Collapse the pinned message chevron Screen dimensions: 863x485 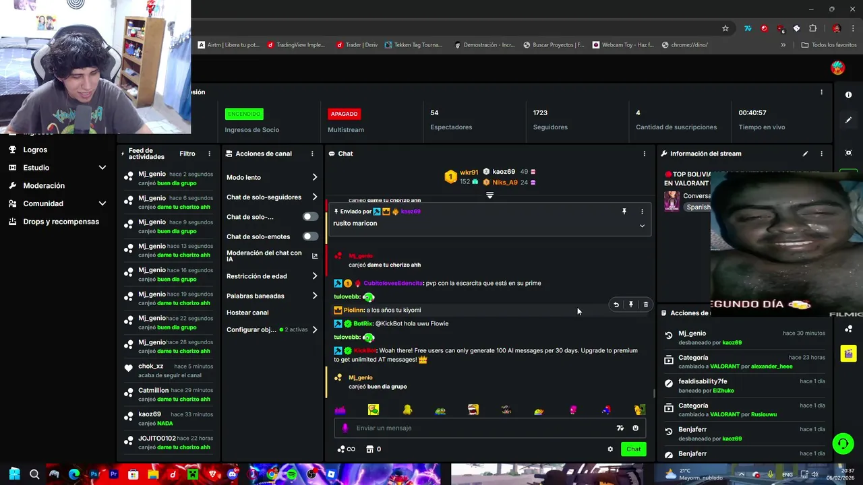(x=642, y=226)
